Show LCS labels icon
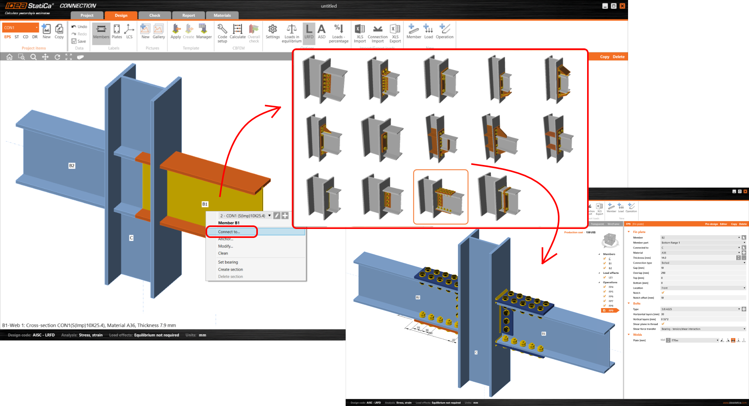The width and height of the screenshot is (749, 406). [129, 32]
